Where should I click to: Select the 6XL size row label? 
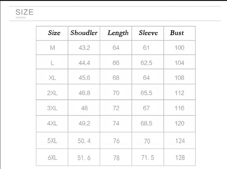click(x=52, y=157)
